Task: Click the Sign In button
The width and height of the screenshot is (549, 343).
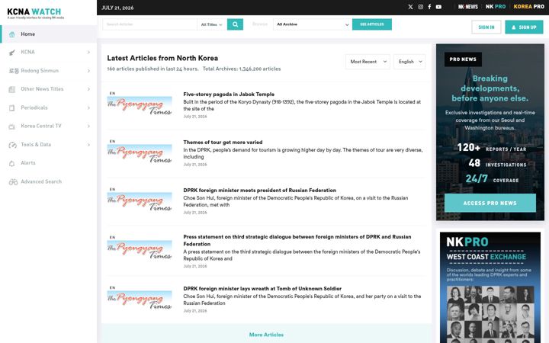Action: tap(486, 27)
